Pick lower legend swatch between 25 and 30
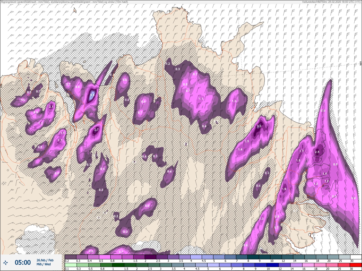The image size is (362, 271). [344, 265]
